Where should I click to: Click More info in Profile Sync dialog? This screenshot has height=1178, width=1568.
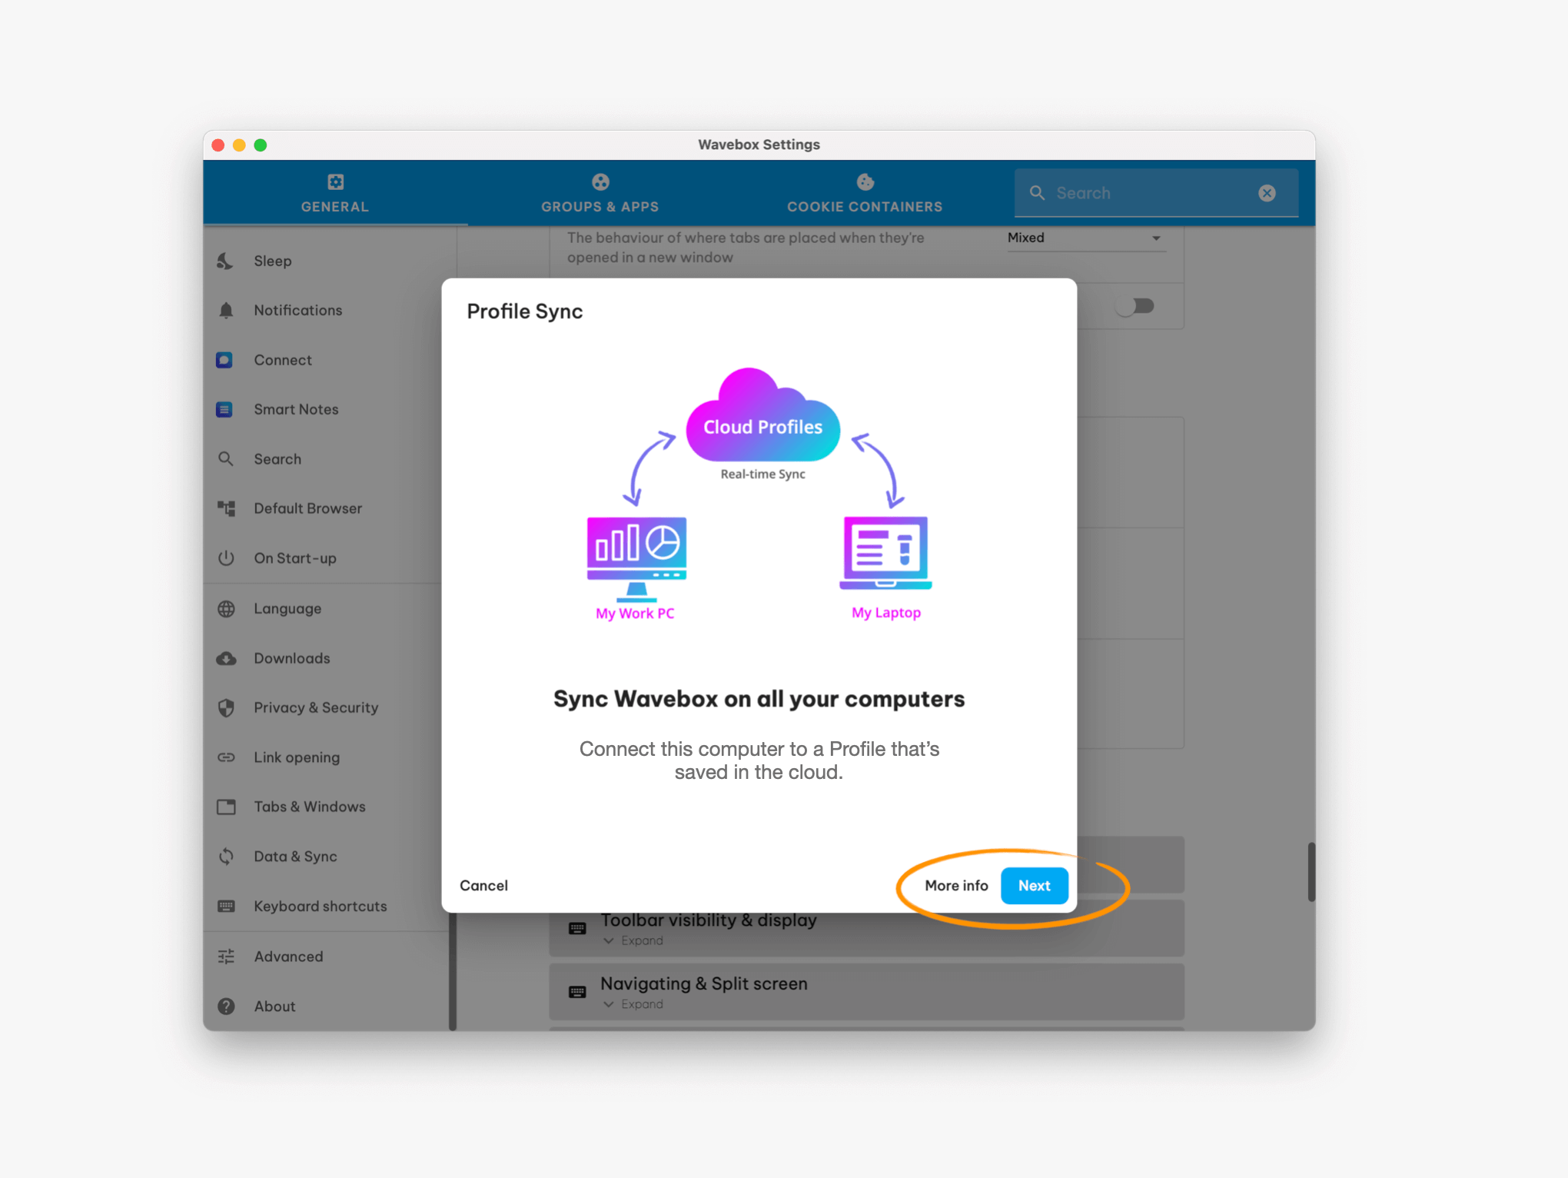pyautogui.click(x=956, y=886)
